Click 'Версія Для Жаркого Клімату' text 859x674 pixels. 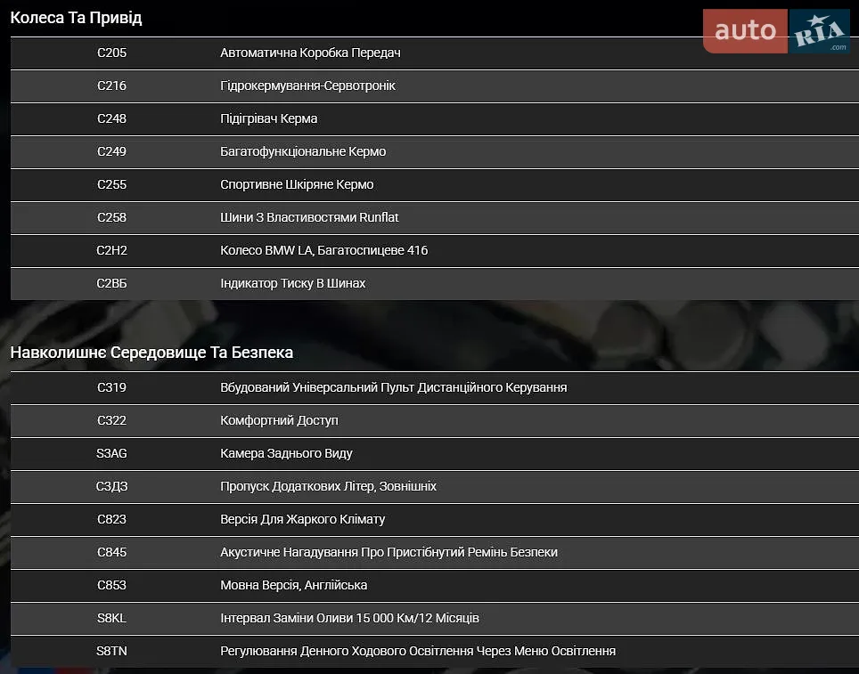302,519
